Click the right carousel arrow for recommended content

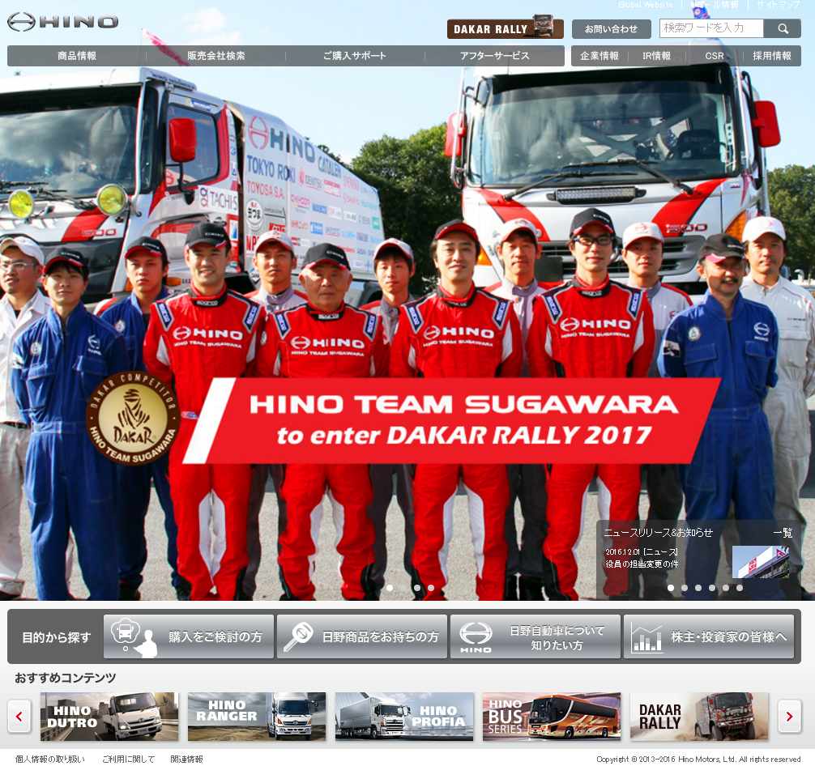[x=789, y=716]
